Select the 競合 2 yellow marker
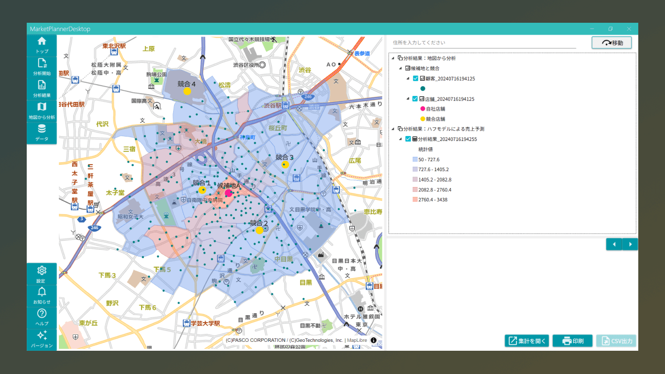665x374 pixels. point(259,230)
